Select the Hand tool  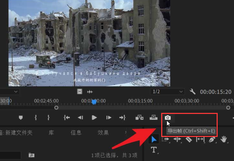click(224, 139)
